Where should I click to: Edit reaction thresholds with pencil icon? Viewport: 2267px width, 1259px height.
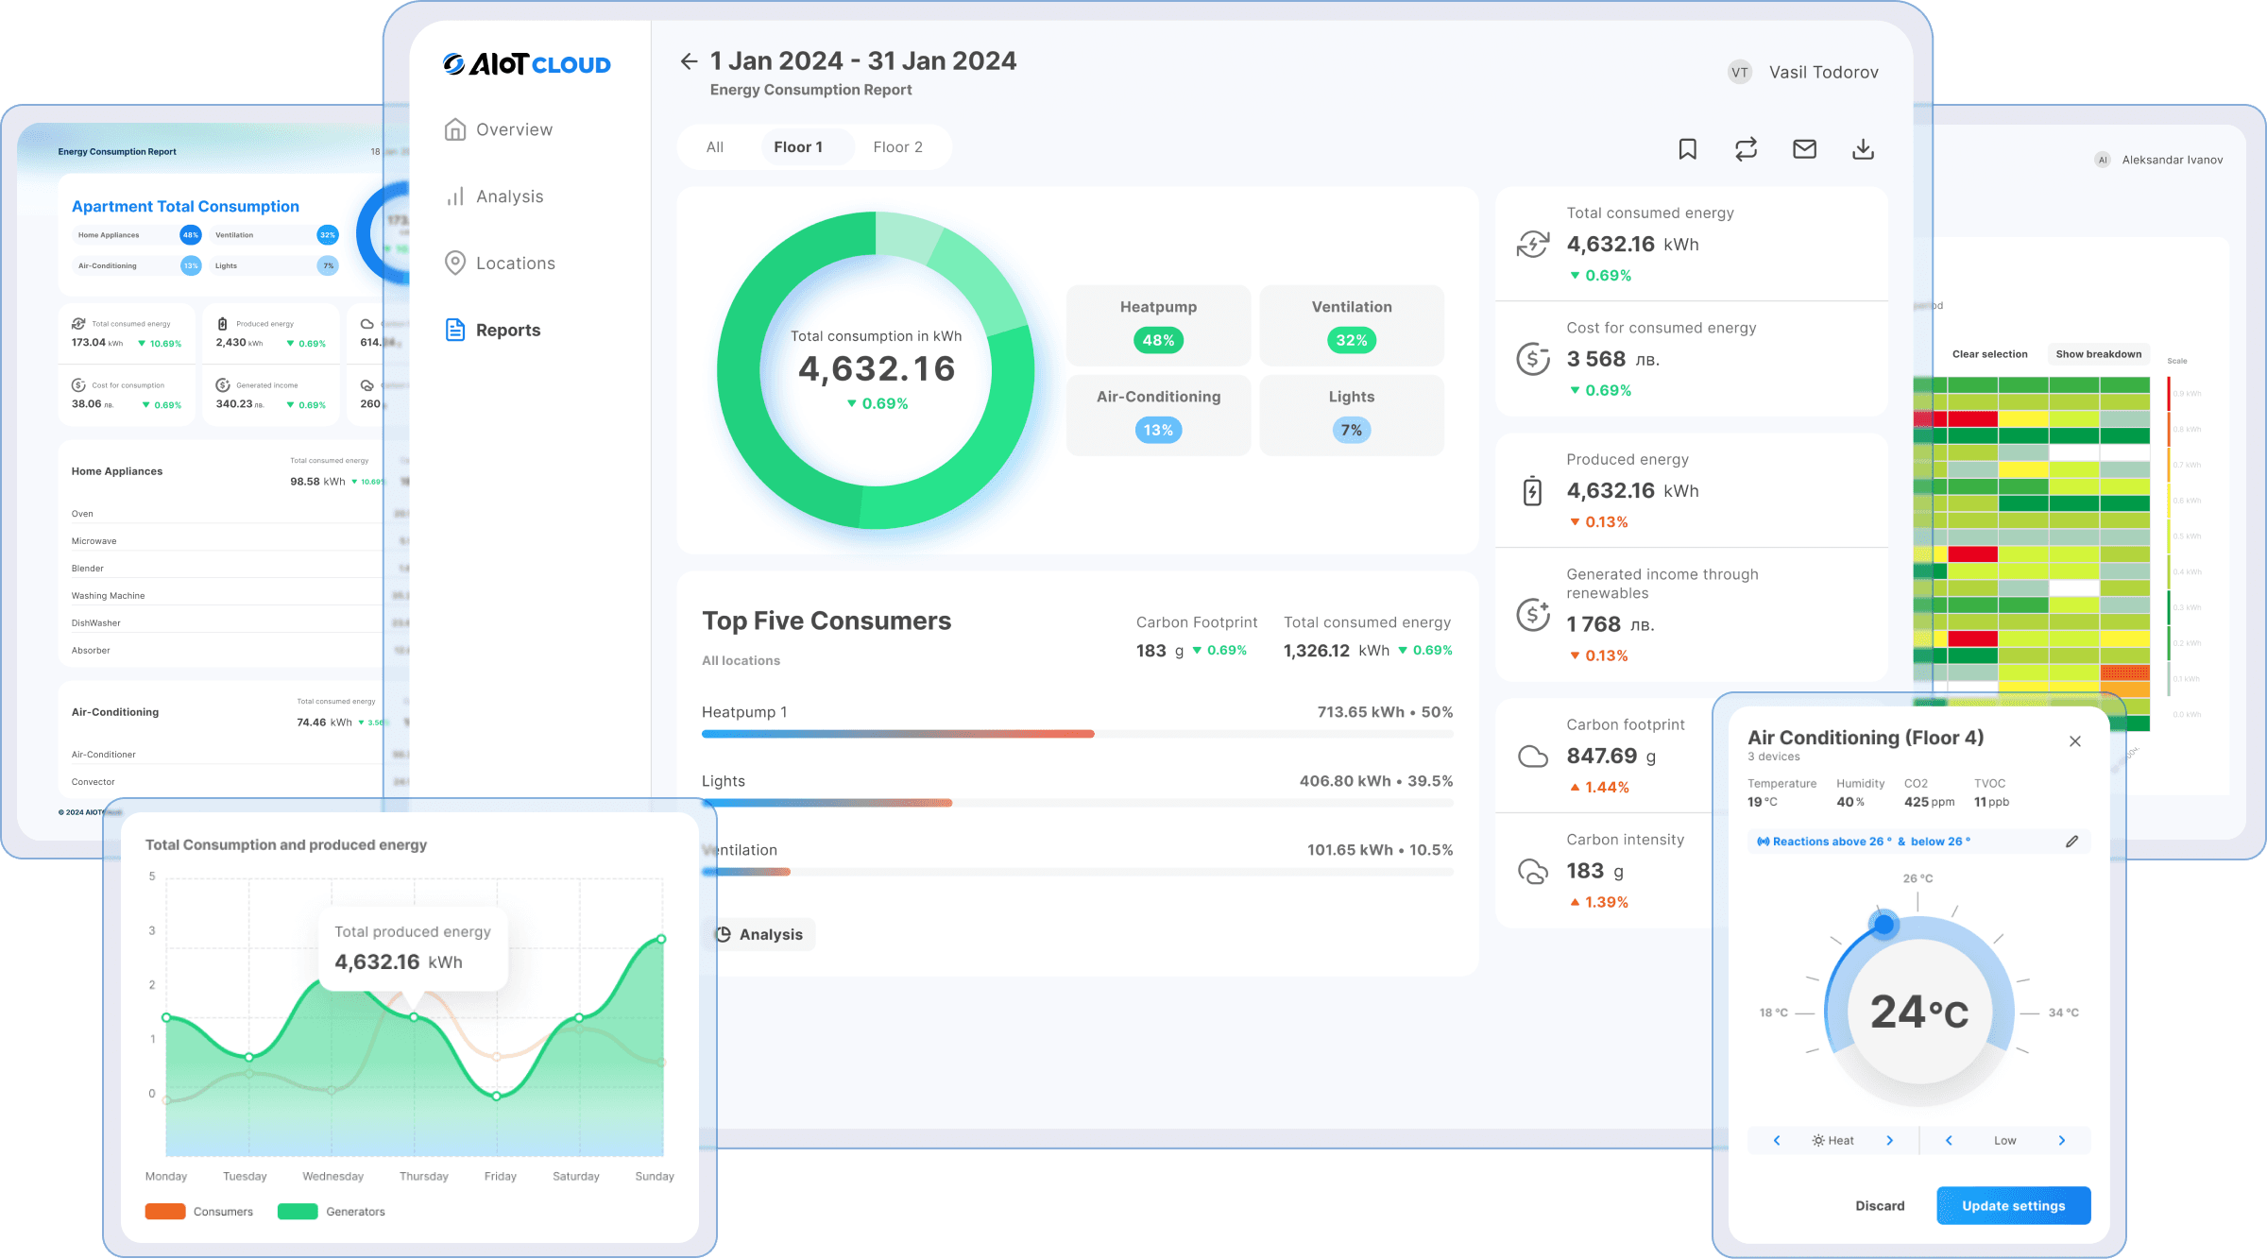coord(2072,841)
